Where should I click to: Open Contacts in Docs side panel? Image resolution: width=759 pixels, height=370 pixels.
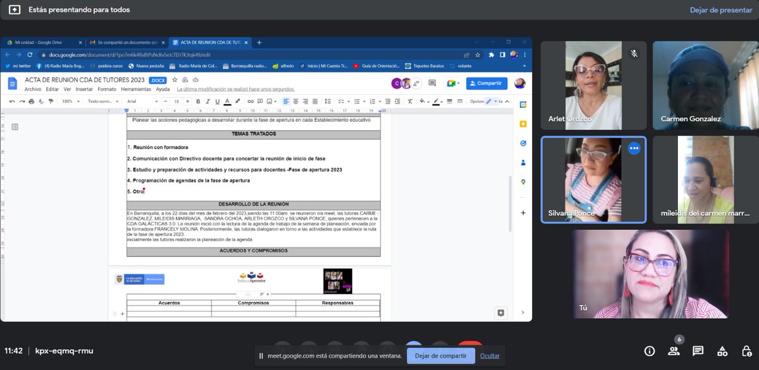coord(523,163)
